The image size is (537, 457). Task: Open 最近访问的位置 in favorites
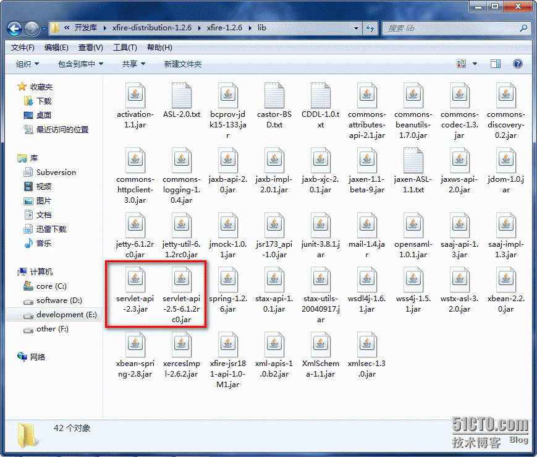[56, 130]
